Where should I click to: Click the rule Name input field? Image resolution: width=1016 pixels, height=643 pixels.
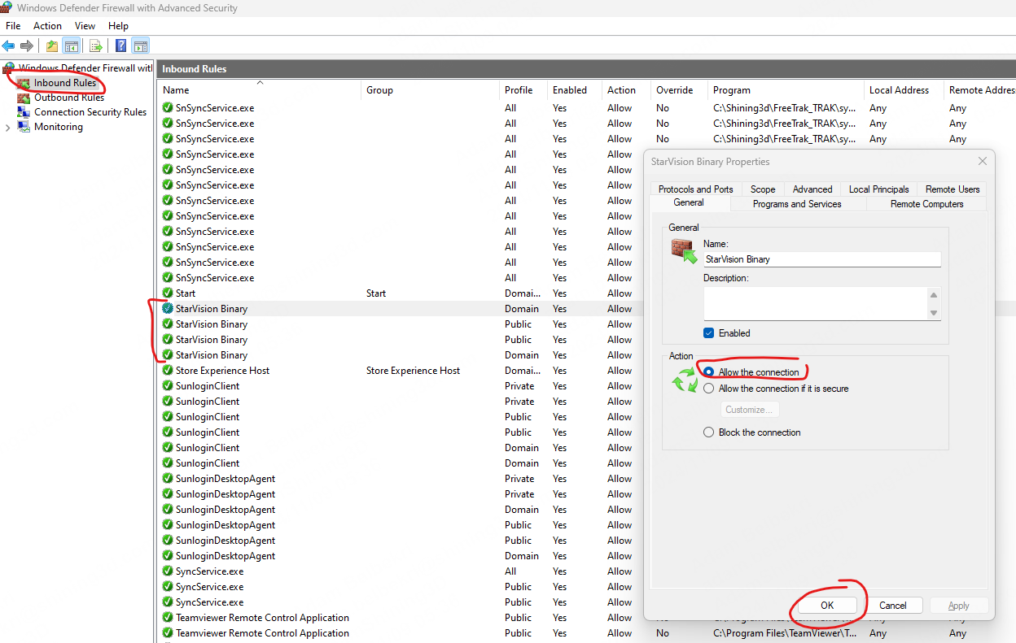(x=822, y=259)
